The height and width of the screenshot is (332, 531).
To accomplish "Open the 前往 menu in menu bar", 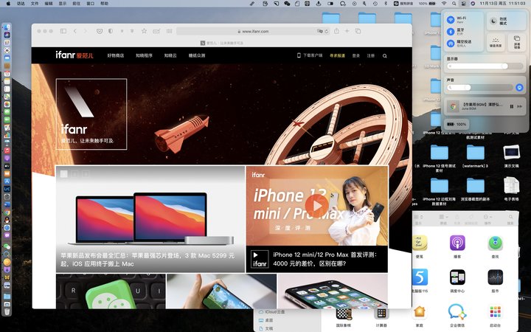I will click(77, 4).
